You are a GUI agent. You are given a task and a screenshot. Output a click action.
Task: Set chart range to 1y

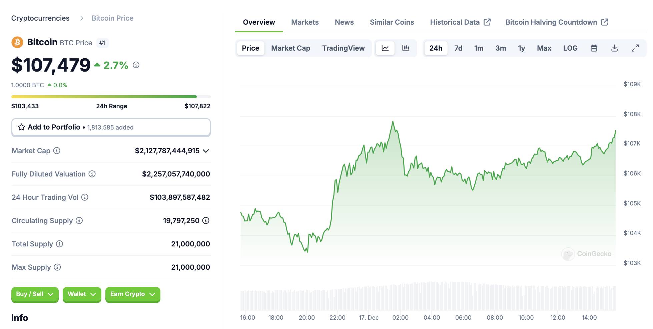click(x=522, y=48)
